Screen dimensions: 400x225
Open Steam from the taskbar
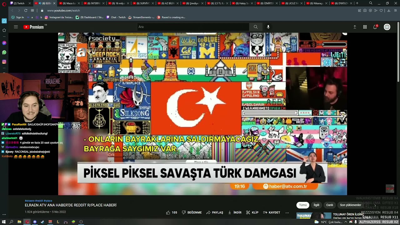(x=42, y=222)
